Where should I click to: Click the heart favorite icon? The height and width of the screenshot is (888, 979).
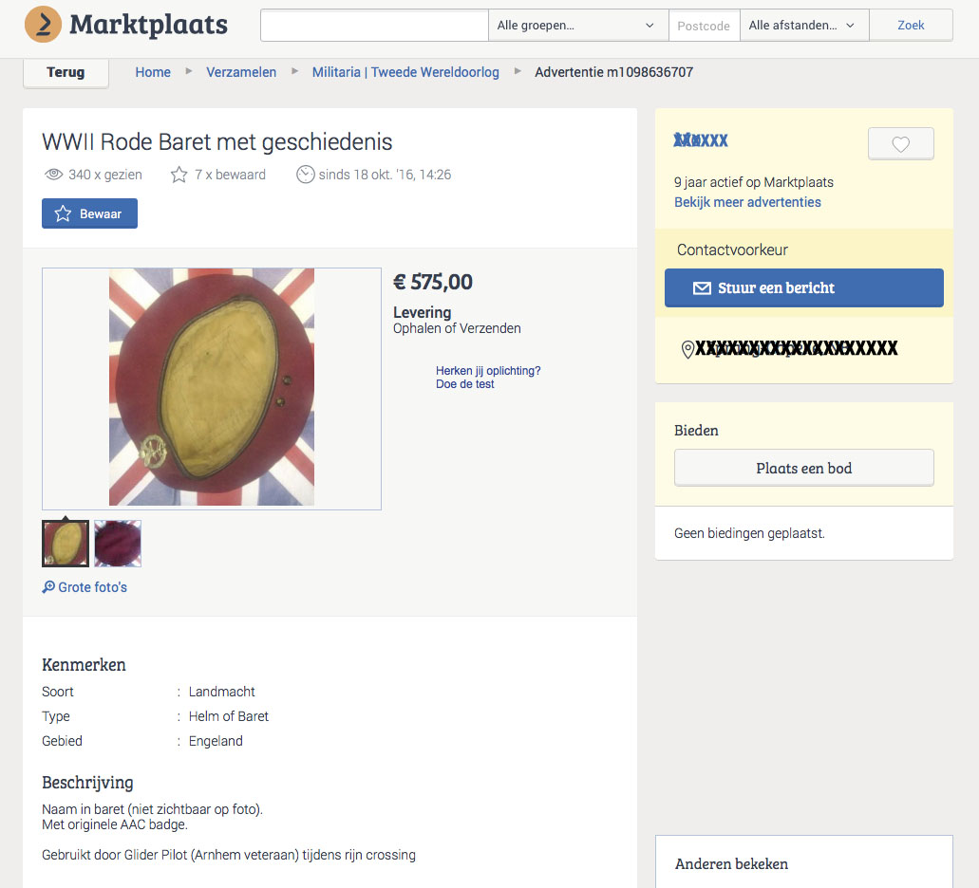(900, 144)
